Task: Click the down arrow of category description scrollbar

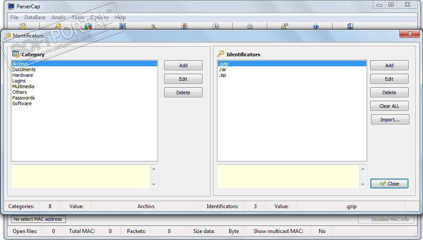Action: tap(154, 185)
